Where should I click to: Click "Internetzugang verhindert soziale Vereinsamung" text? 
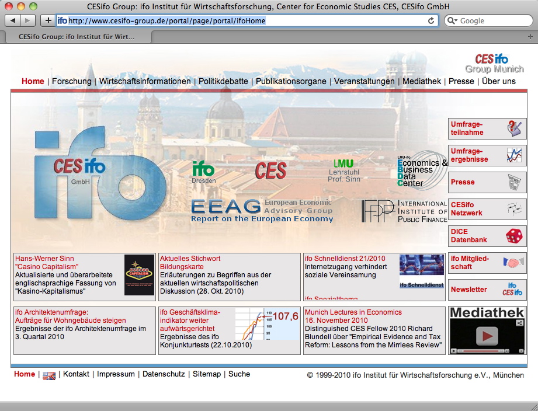(346, 271)
